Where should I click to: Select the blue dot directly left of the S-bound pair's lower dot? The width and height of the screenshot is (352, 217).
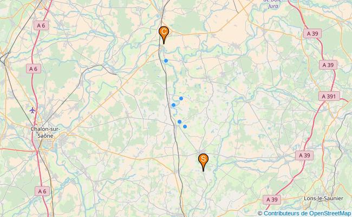point(179,121)
